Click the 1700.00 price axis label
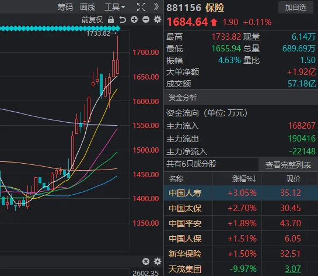The height and width of the screenshot is (276, 318). pyautogui.click(x=146, y=53)
